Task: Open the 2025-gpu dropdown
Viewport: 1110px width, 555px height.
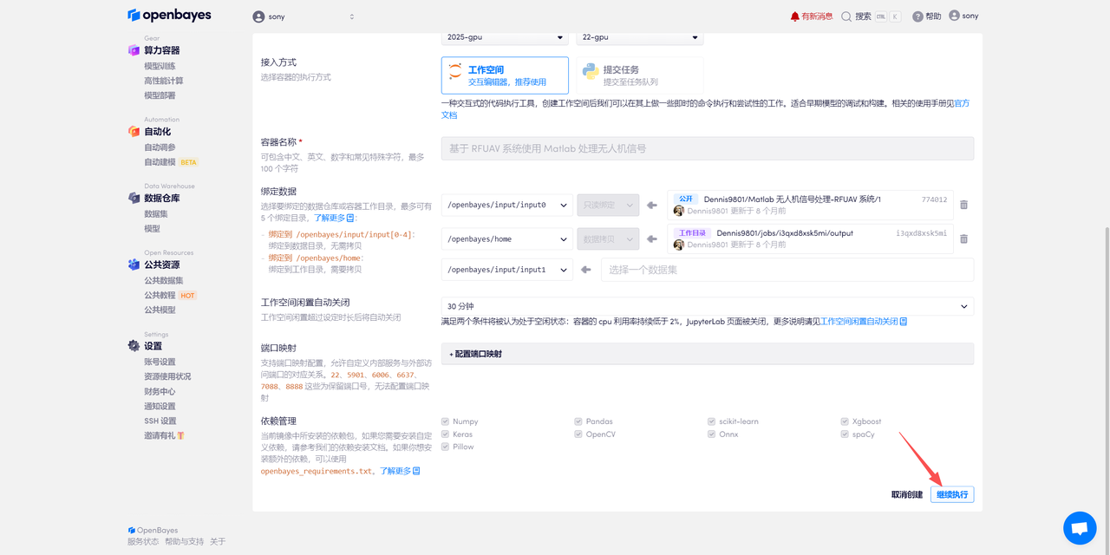Action: pyautogui.click(x=505, y=38)
